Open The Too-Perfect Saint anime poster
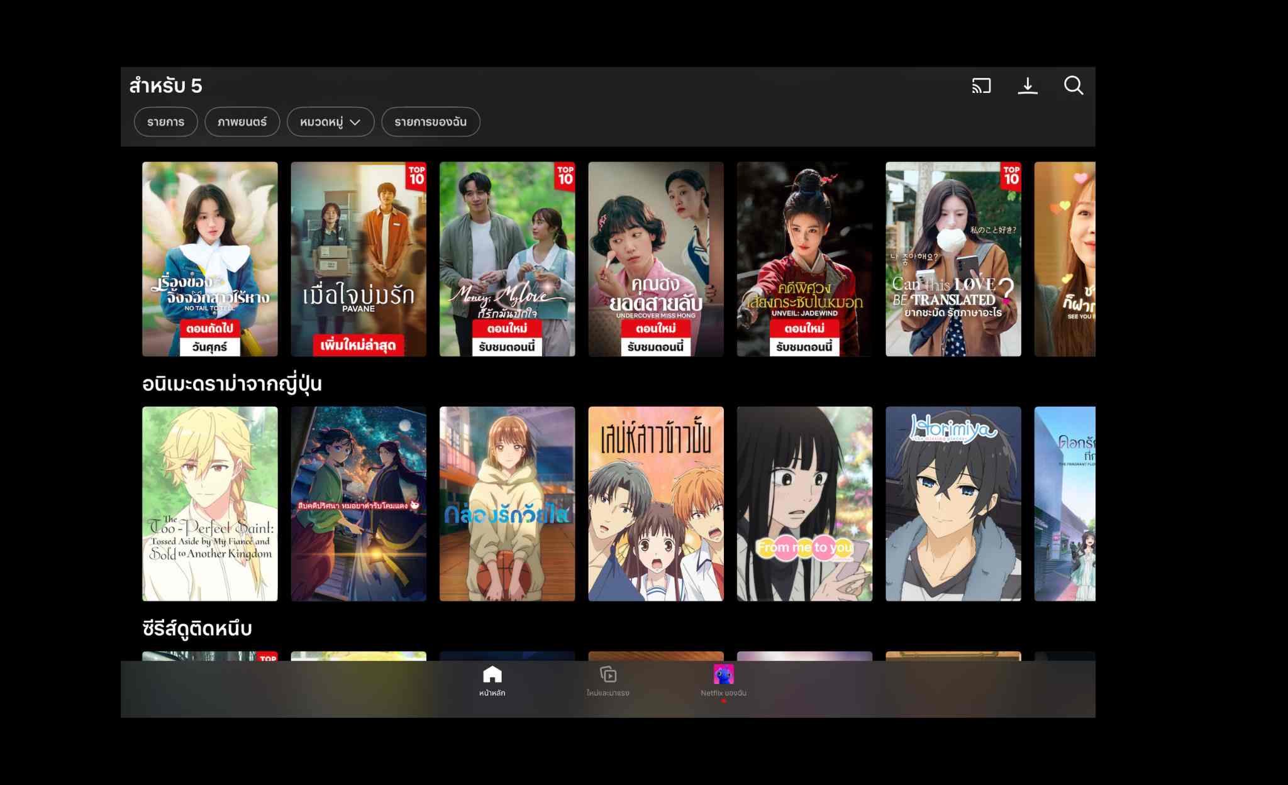1288x785 pixels. (x=209, y=504)
